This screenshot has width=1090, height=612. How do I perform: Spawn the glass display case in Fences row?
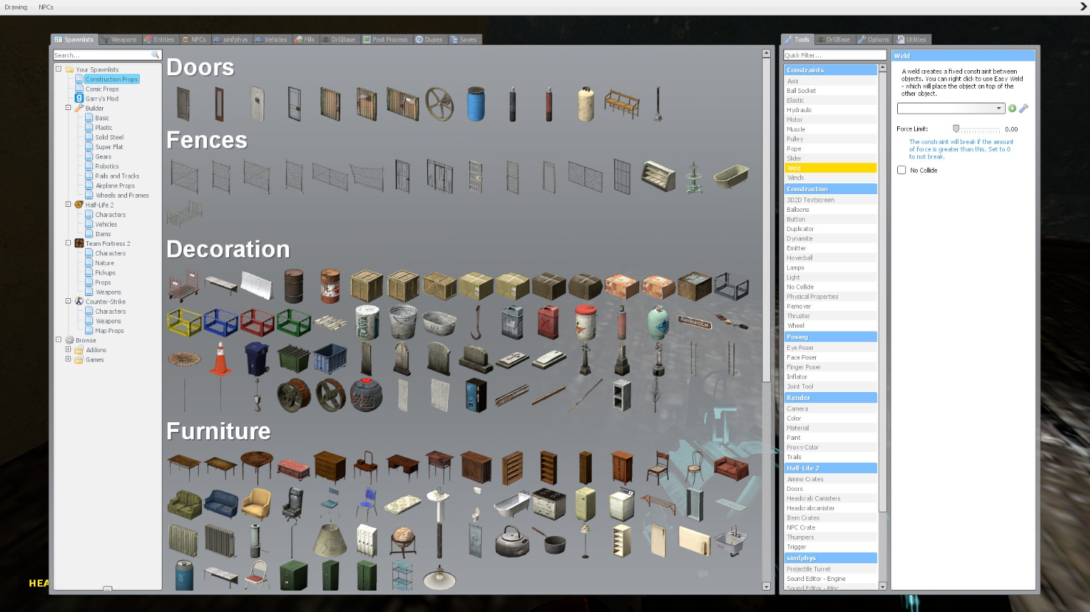tap(658, 176)
